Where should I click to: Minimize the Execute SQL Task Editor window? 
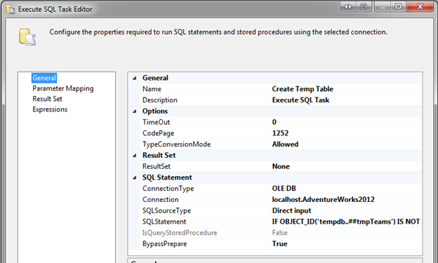(383, 6)
